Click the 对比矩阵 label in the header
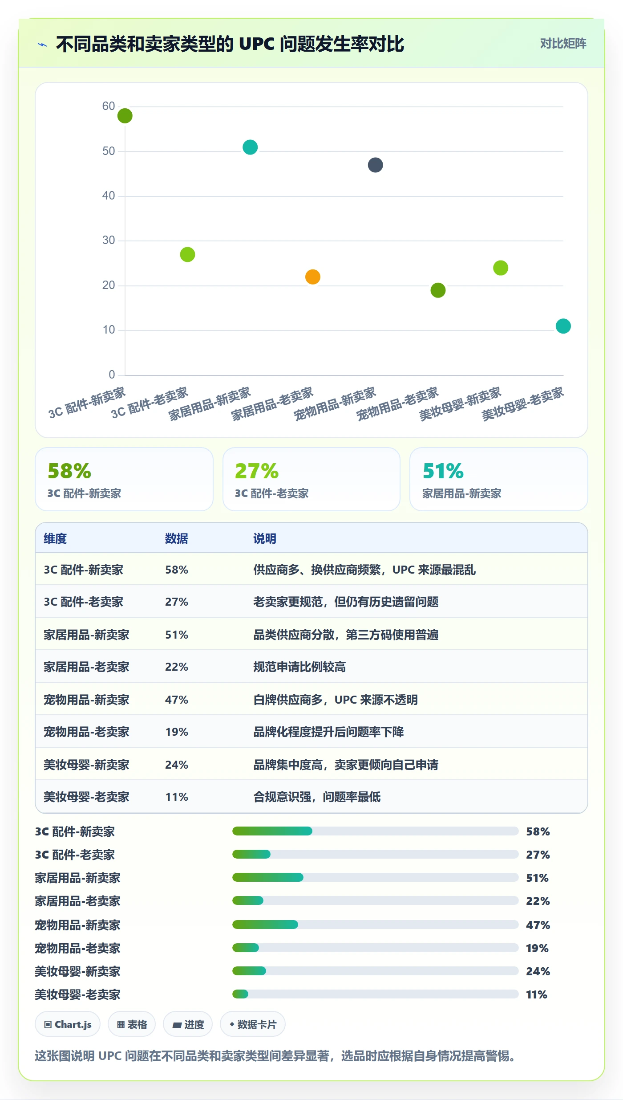Viewport: 623px width, 1100px height. point(563,44)
